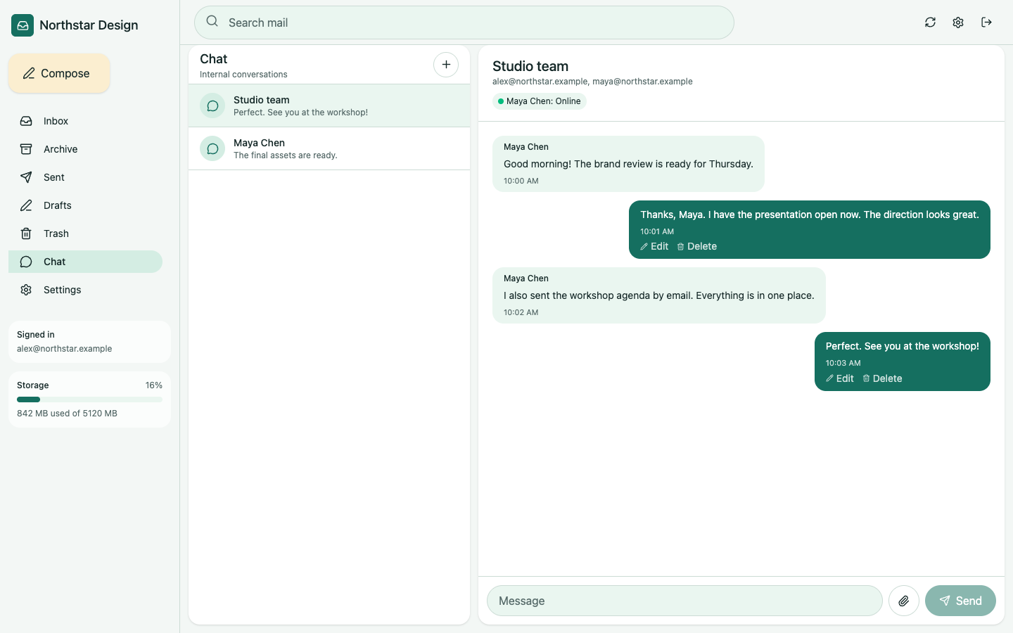The width and height of the screenshot is (1013, 633).
Task: Click the Maya Chen chat bubble icon
Action: pos(212,149)
